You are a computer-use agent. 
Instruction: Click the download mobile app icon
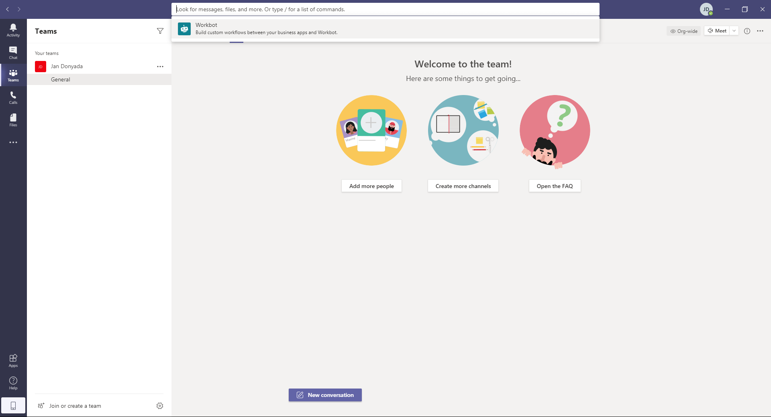tap(13, 405)
